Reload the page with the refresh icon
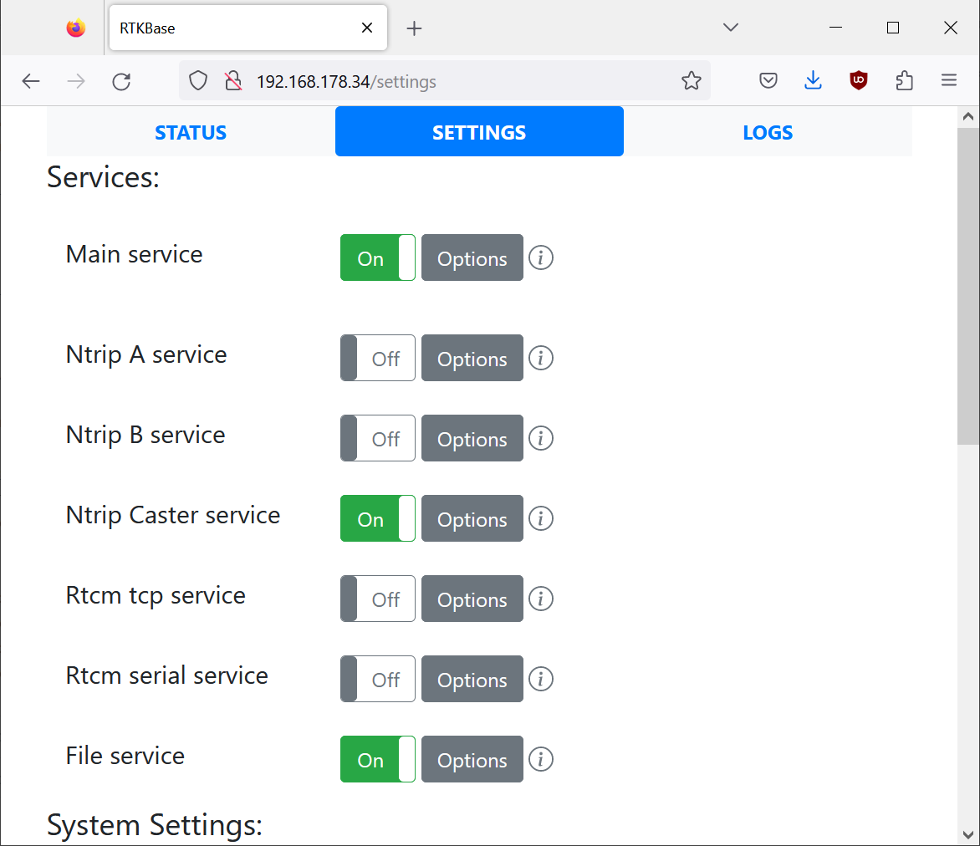Screen dimensions: 980x846 point(121,81)
